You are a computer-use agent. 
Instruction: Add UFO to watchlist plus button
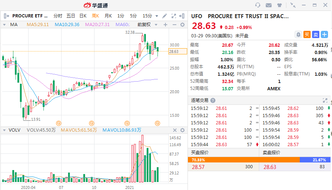324,34
